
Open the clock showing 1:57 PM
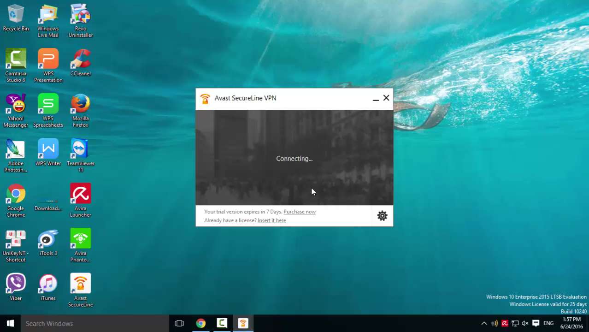point(571,323)
